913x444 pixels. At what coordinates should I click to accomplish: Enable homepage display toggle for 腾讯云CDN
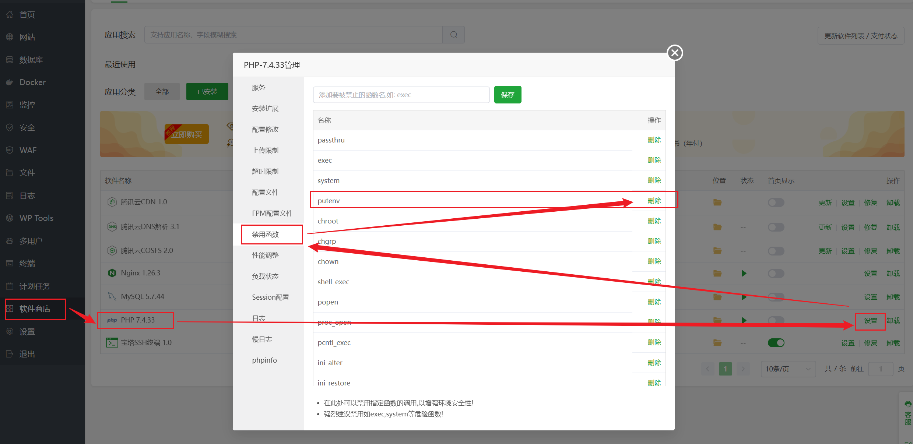(776, 202)
